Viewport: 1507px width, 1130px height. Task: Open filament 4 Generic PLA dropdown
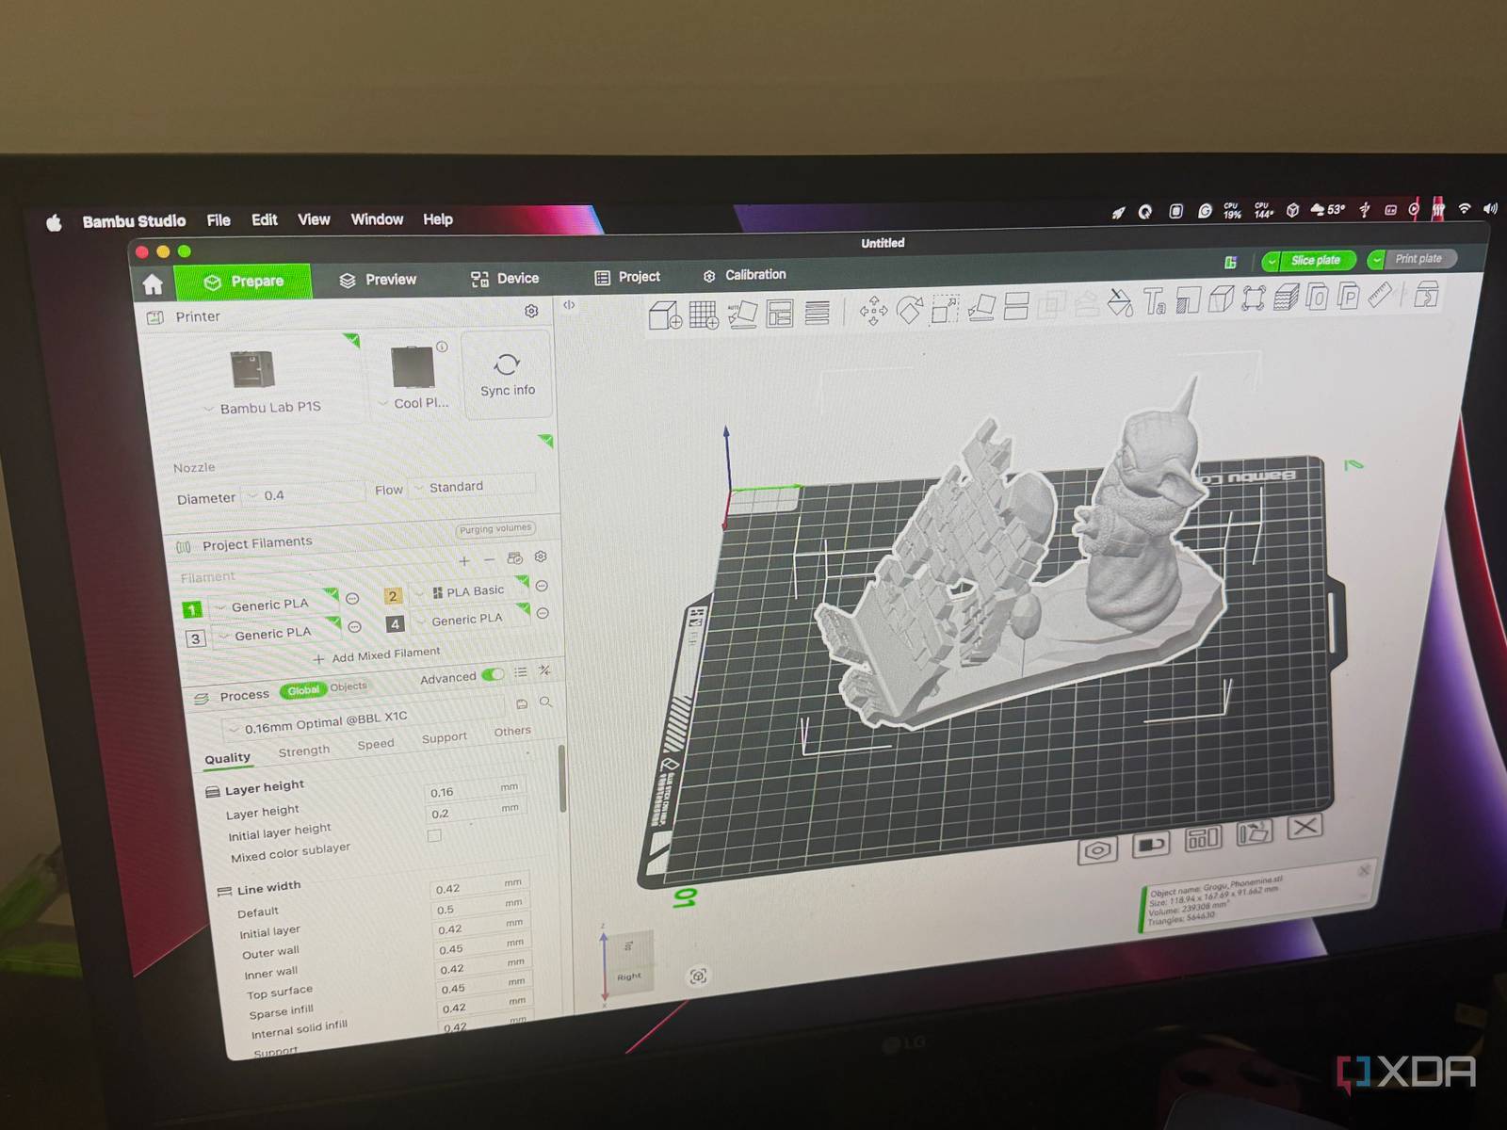click(x=471, y=620)
